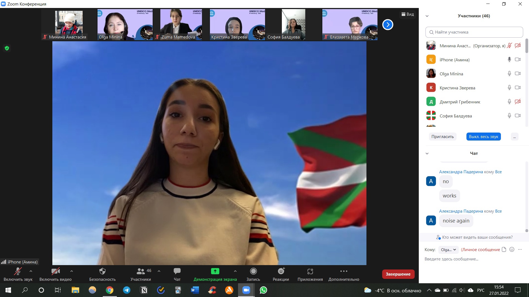Open Telegram from the taskbar
This screenshot has height=297, width=529.
(127, 290)
